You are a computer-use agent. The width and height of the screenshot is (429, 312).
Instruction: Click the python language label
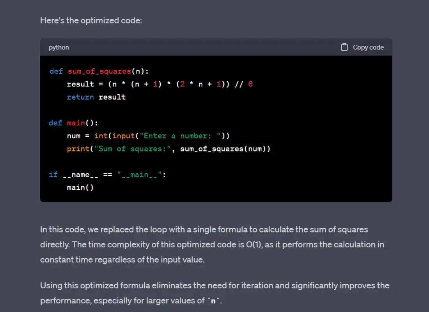[59, 47]
